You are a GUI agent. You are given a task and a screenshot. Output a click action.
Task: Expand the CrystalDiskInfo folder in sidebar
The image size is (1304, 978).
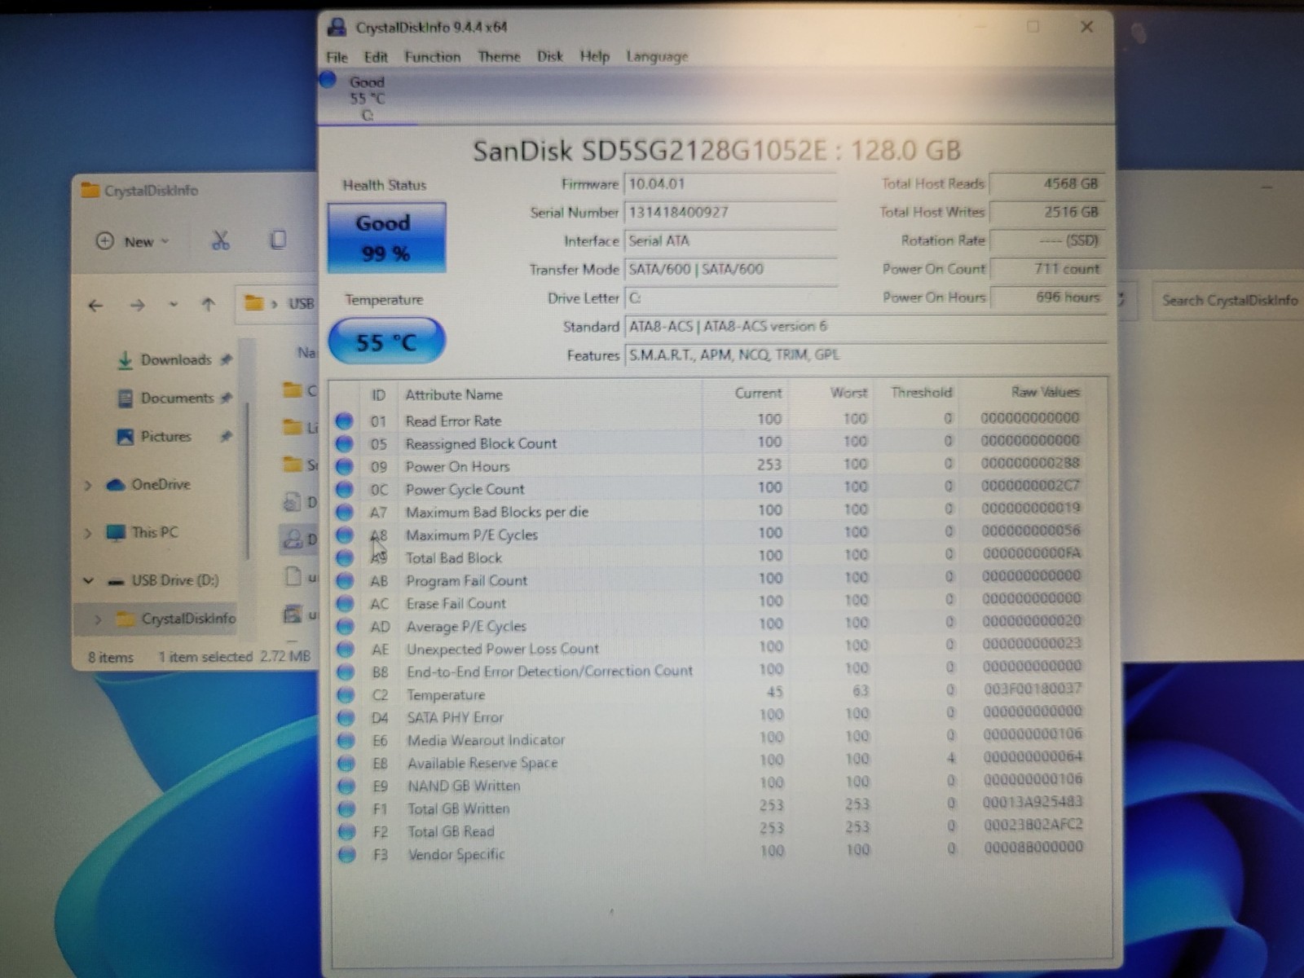point(98,619)
